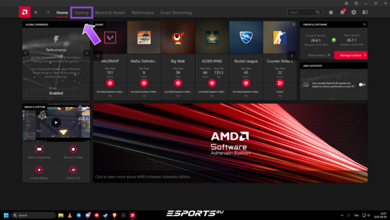The image size is (390, 220).
Task: Open Settings gear in AMD Software
Action: click(x=353, y=12)
